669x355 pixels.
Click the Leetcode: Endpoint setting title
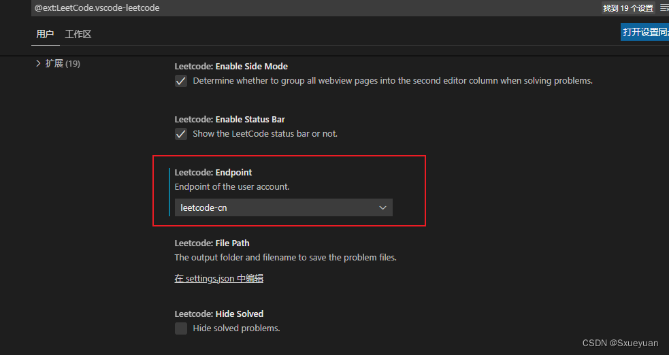213,172
